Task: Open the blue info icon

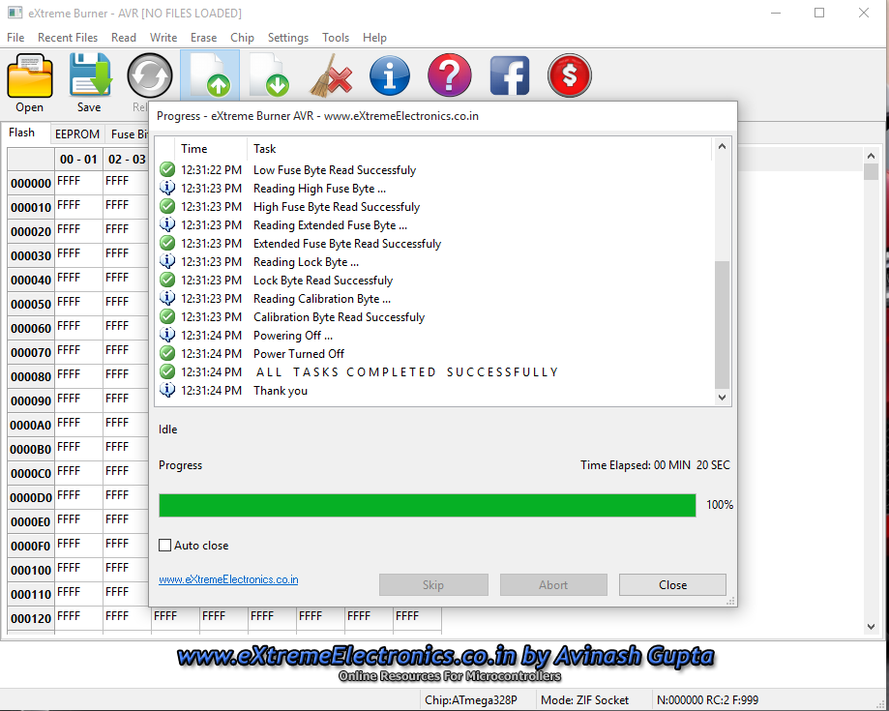Action: (390, 75)
